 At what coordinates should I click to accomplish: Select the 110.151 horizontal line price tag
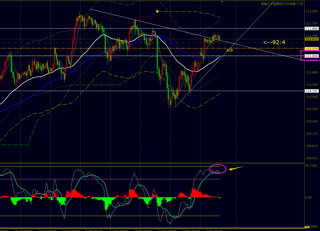[x=312, y=91]
